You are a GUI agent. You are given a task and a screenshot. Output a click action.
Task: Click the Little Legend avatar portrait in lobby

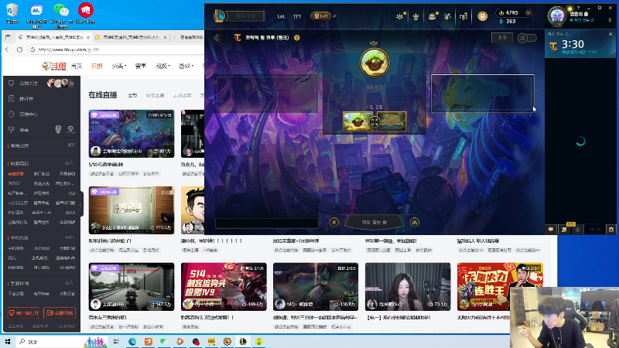[x=374, y=63]
